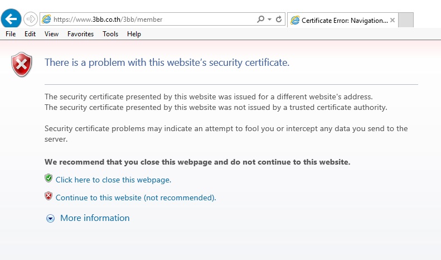Image resolution: width=441 pixels, height=260 pixels.
Task: Open a new tab using the blank tab button
Action: click(x=406, y=20)
